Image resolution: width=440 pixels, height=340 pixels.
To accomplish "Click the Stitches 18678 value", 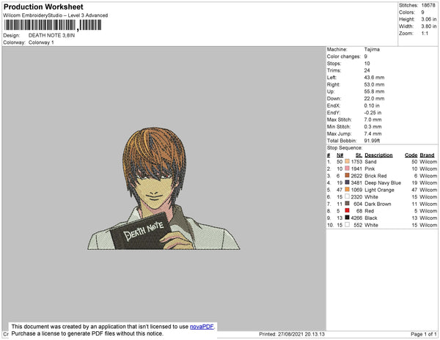I will pyautogui.click(x=428, y=5).
